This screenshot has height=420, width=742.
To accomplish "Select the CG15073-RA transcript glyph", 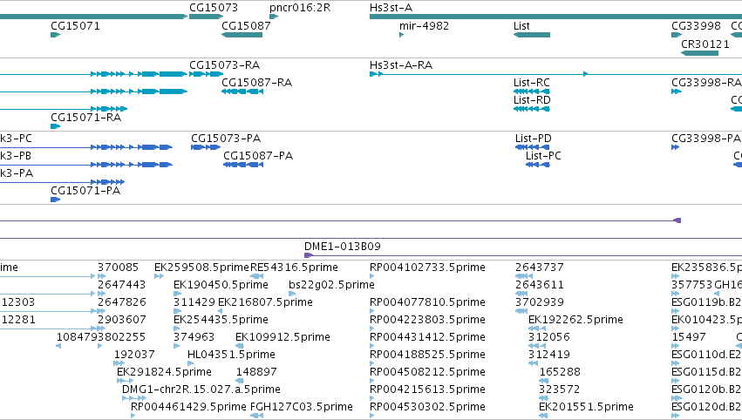I will [x=206, y=74].
